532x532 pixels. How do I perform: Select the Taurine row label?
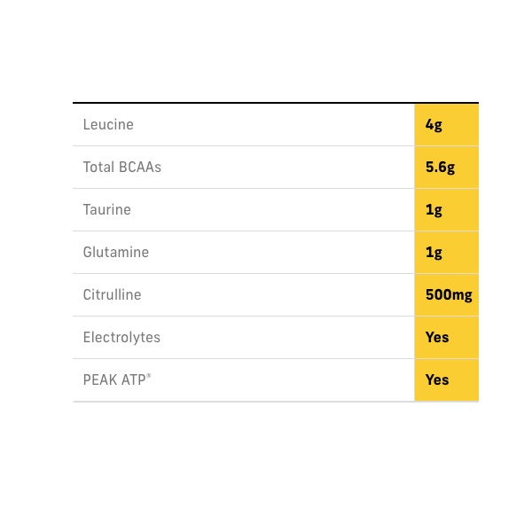(x=106, y=210)
